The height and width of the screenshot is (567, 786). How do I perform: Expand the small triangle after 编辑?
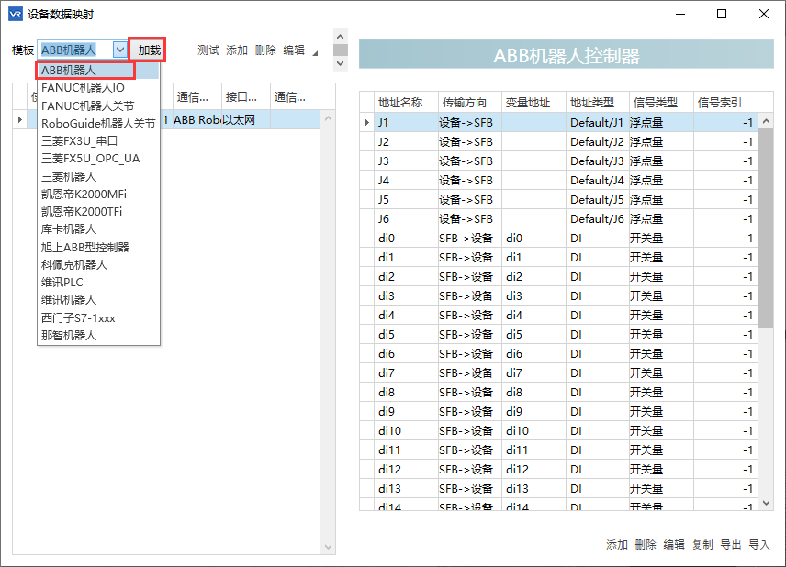coord(315,53)
